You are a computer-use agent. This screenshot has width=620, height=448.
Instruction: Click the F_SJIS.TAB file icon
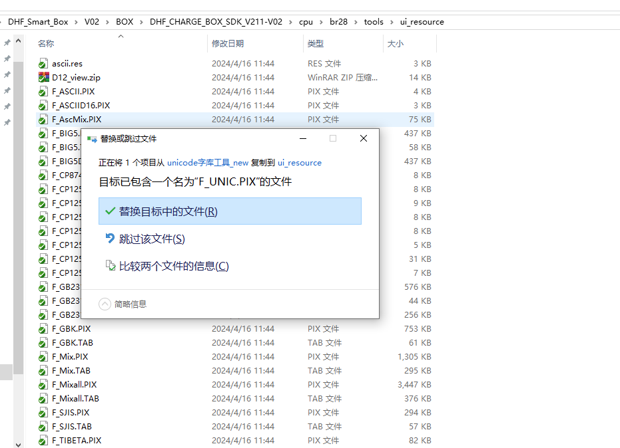43,426
